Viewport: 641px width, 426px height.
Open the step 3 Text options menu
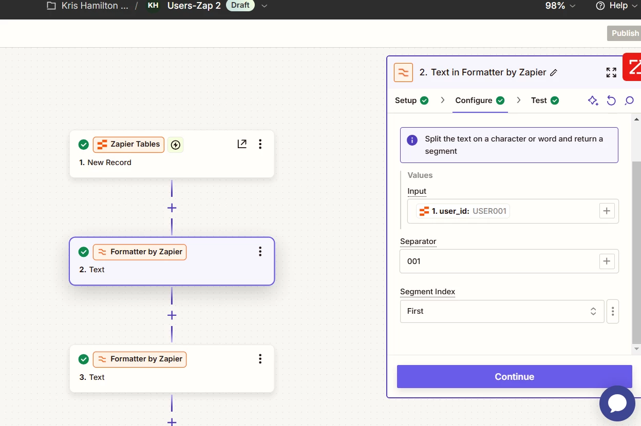click(260, 359)
